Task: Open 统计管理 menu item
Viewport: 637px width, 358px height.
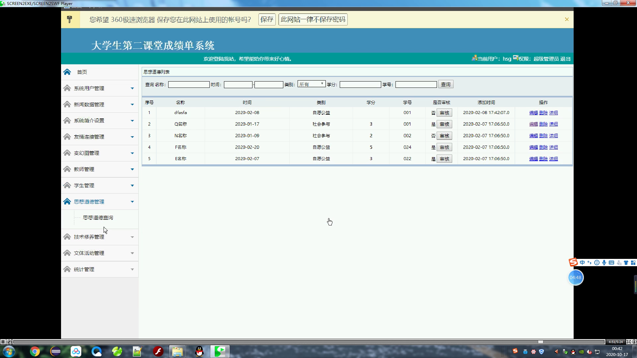Action: coord(100,269)
